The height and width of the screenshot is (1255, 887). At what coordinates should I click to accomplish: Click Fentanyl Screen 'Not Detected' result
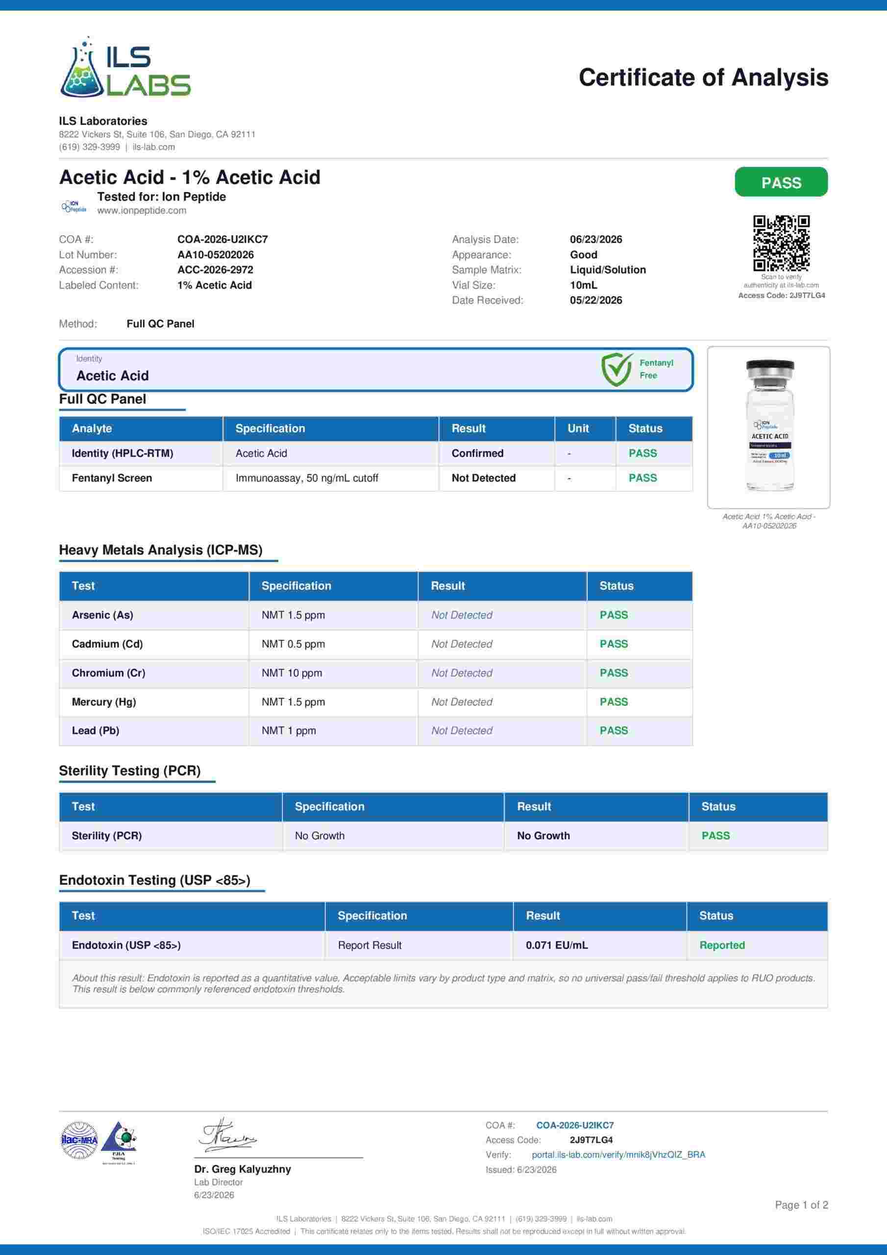[x=483, y=477]
